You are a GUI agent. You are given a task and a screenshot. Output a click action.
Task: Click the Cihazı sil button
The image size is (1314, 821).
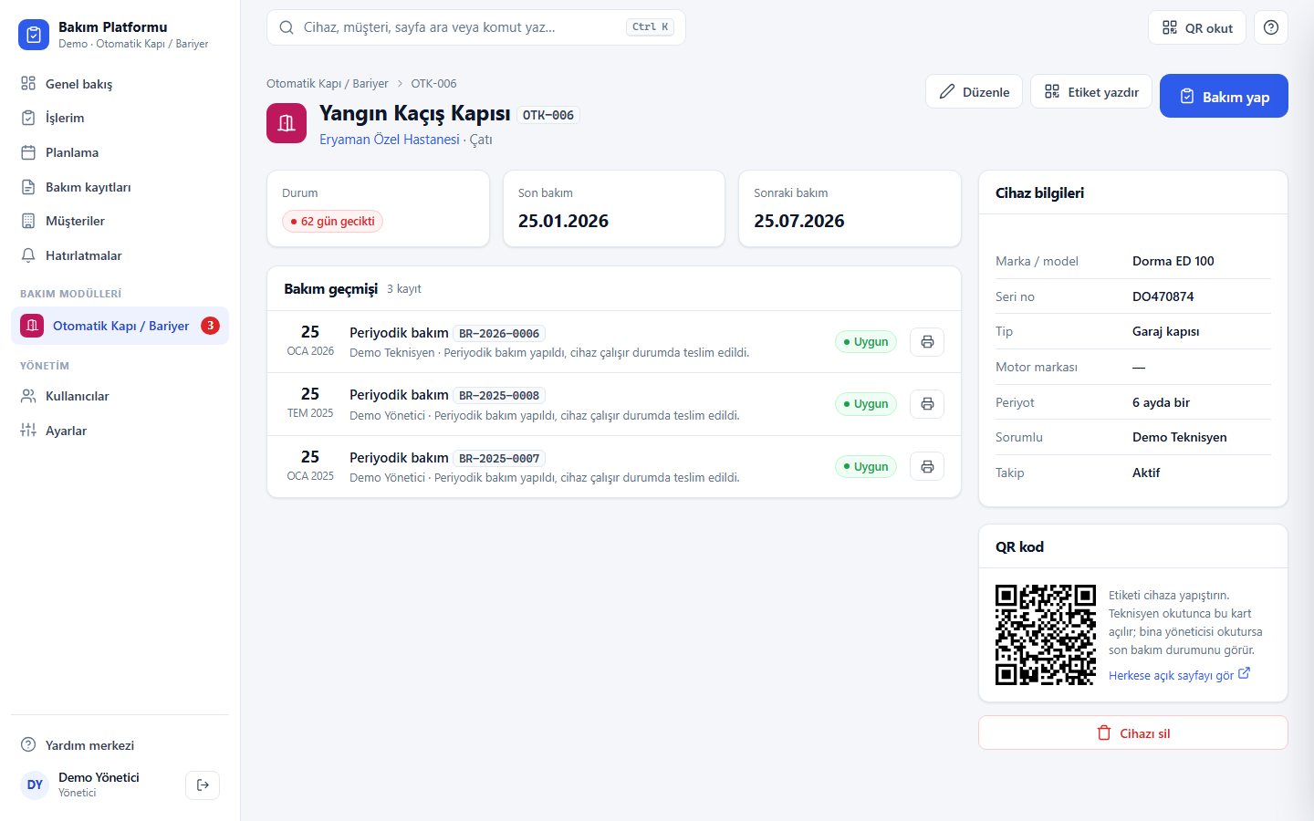point(1132,733)
